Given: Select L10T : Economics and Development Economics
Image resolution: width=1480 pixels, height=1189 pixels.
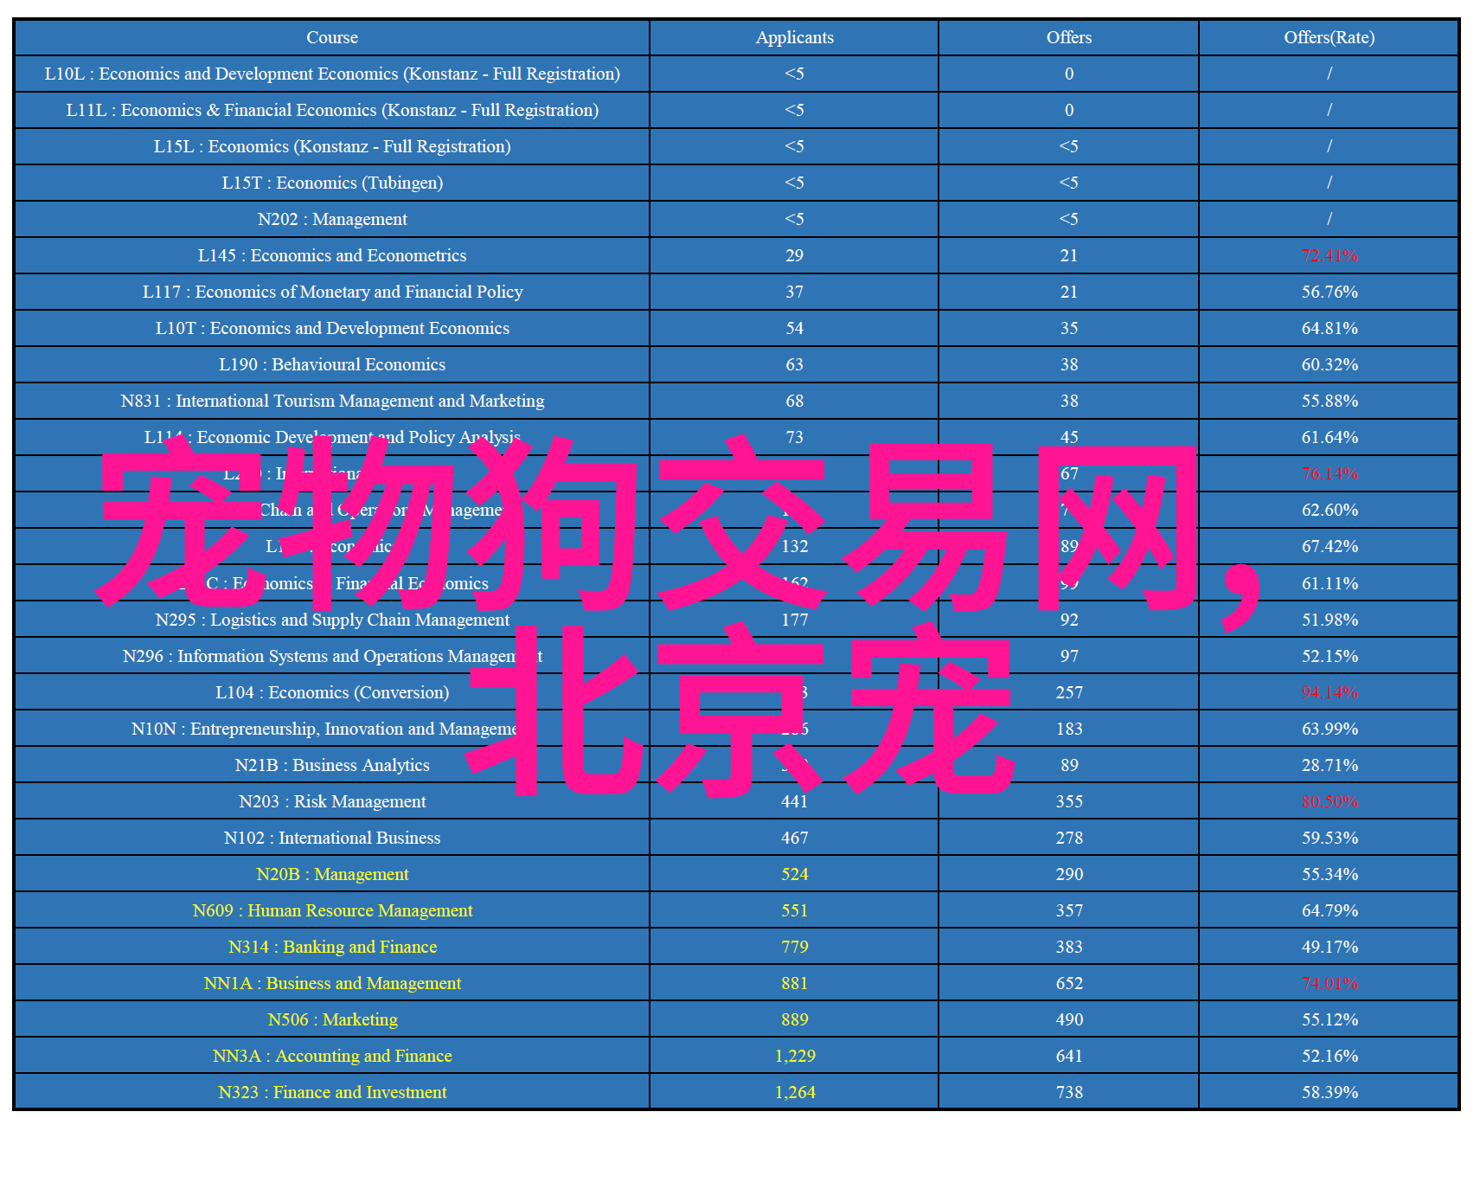Looking at the screenshot, I should pos(332,328).
